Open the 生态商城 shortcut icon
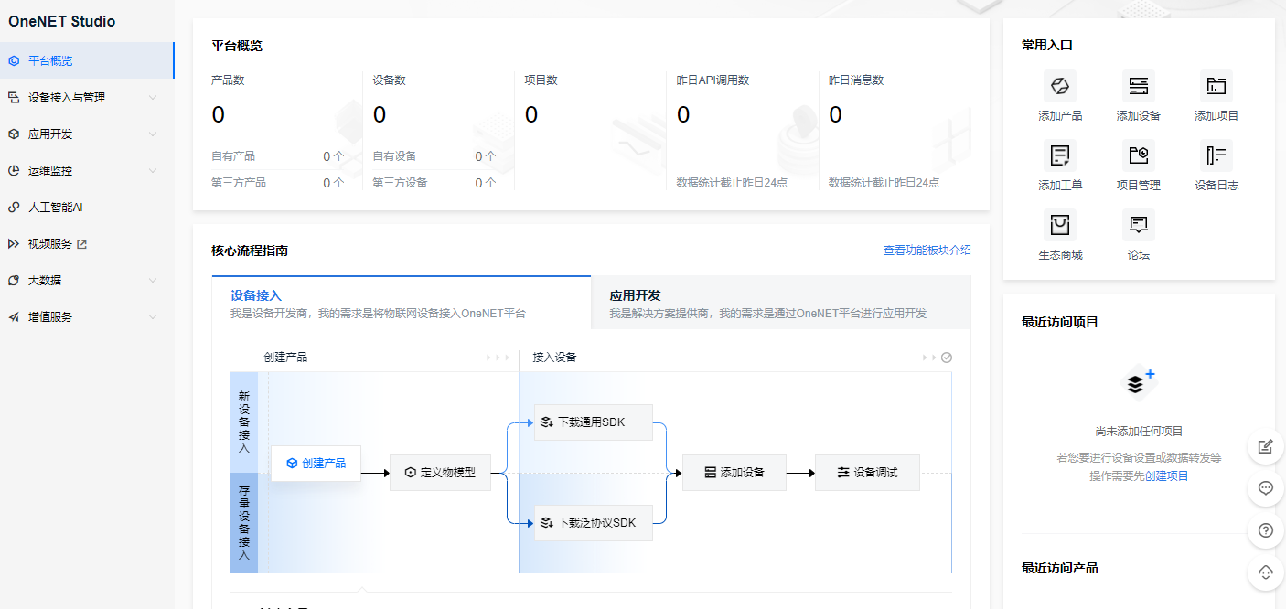This screenshot has height=609, width=1286. (x=1060, y=226)
